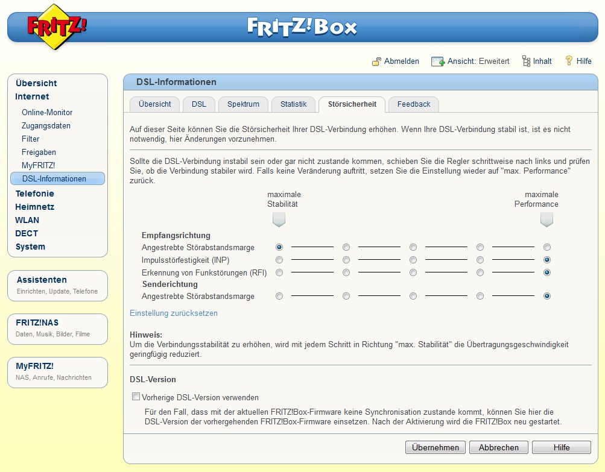
Task: Set RFI detection to maximum stability
Action: click(x=279, y=272)
